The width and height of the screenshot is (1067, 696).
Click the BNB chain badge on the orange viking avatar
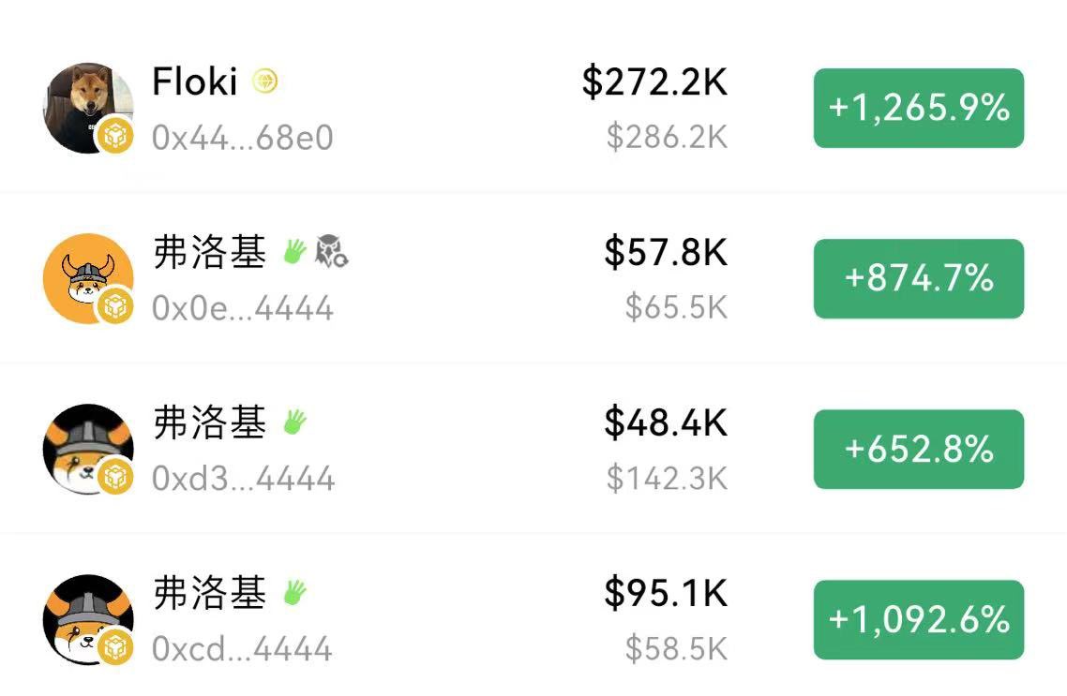tap(115, 306)
